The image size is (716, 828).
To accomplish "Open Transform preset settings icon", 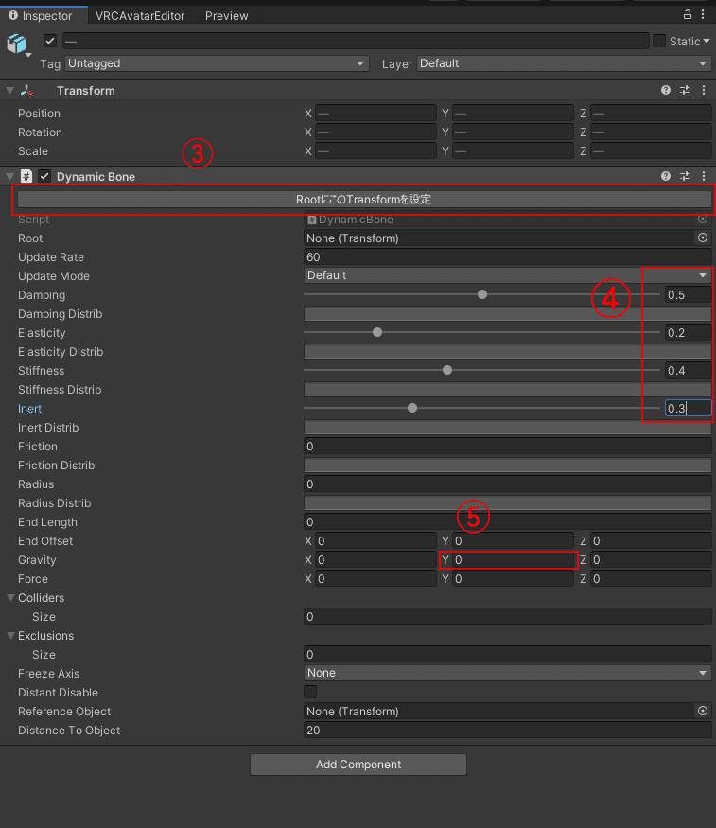I will tap(685, 90).
